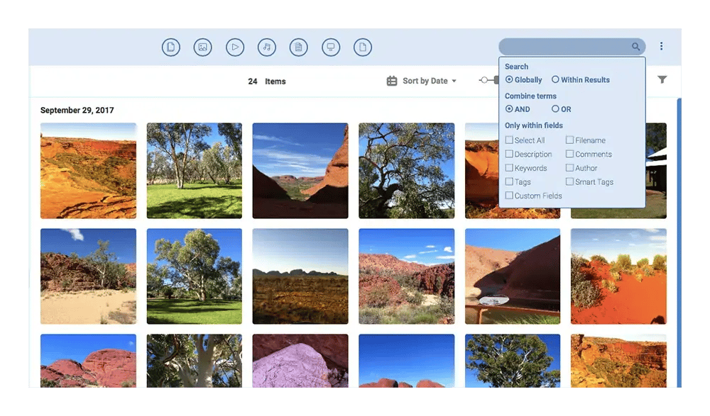
Task: Select the Within Results radio button
Action: [555, 80]
